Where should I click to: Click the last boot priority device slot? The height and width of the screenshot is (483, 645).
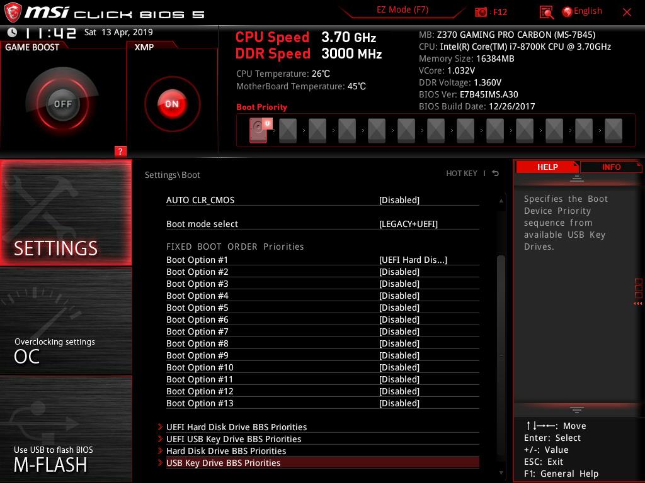(614, 131)
